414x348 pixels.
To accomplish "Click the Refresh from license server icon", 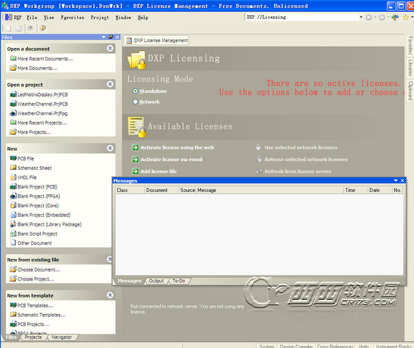I will (x=259, y=172).
